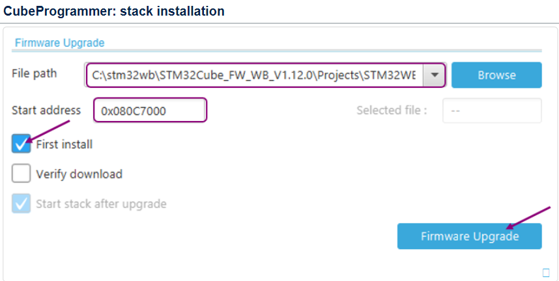The image size is (559, 281).
Task: Click the small square icon at bottom corner
Action: pyautogui.click(x=546, y=272)
